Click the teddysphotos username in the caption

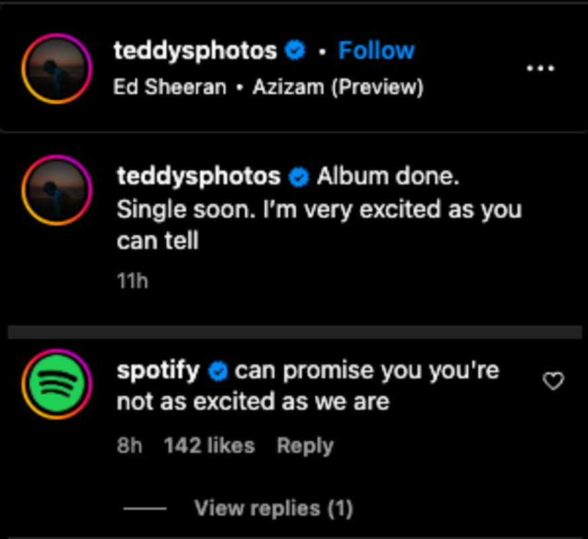(x=199, y=177)
